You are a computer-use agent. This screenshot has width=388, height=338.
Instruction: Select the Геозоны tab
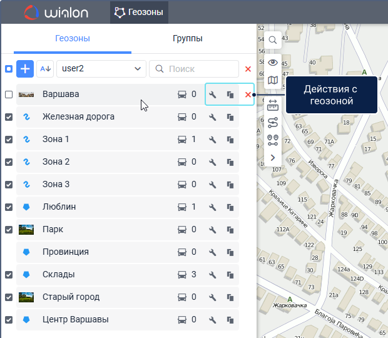click(73, 39)
